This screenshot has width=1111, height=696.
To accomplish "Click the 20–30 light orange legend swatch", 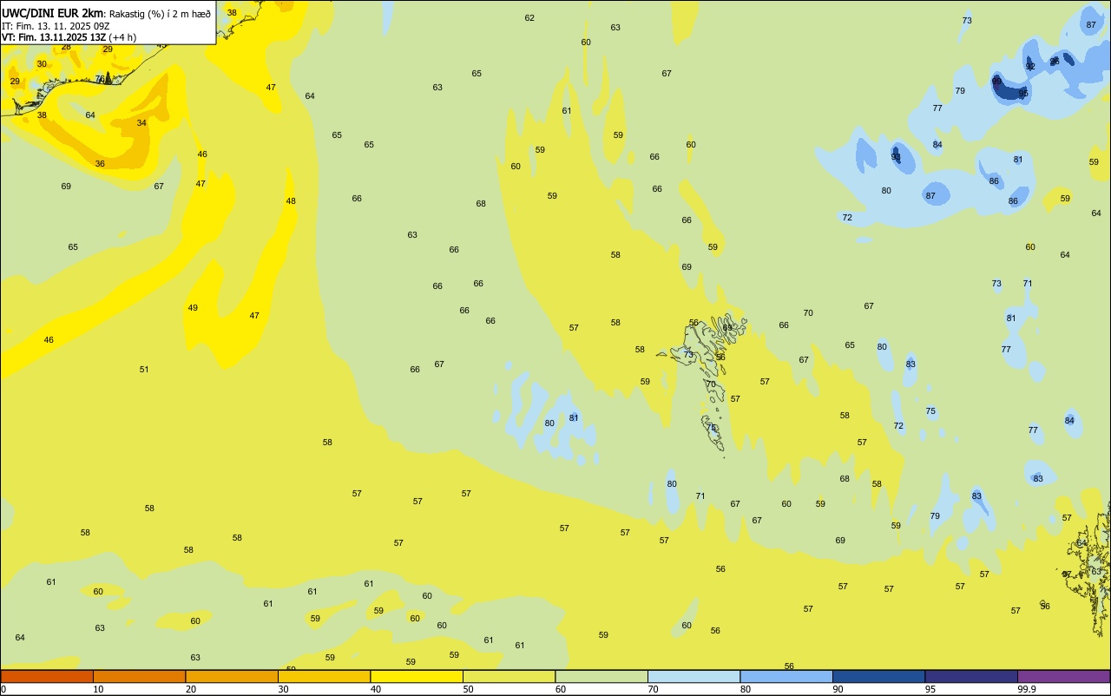I will [232, 676].
